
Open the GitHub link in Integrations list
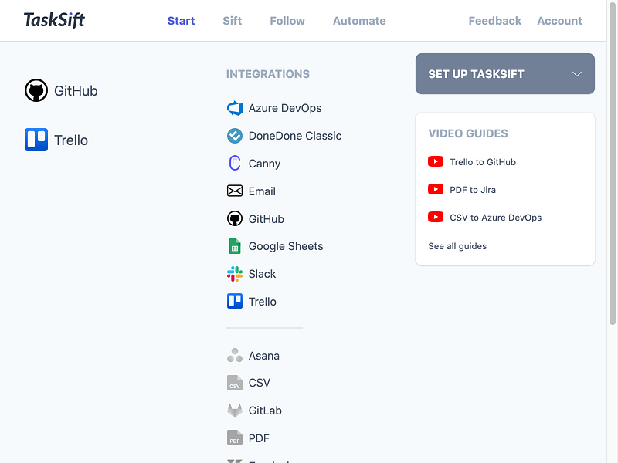tap(266, 219)
